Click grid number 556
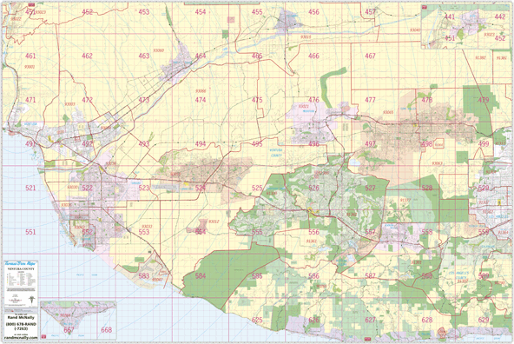This screenshot has width=514, height=344. click(x=313, y=232)
